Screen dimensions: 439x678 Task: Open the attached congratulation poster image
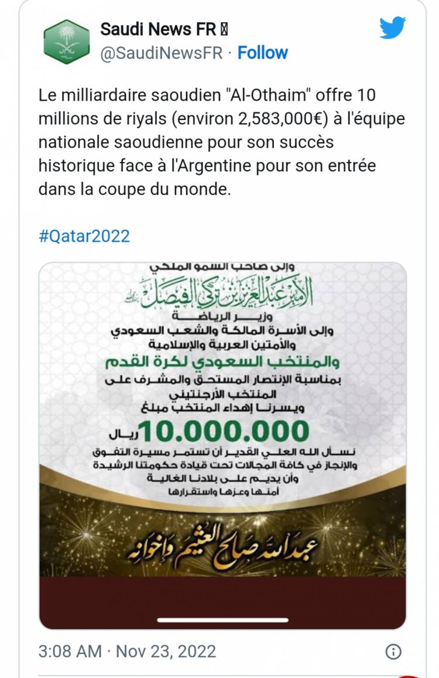[x=222, y=410]
